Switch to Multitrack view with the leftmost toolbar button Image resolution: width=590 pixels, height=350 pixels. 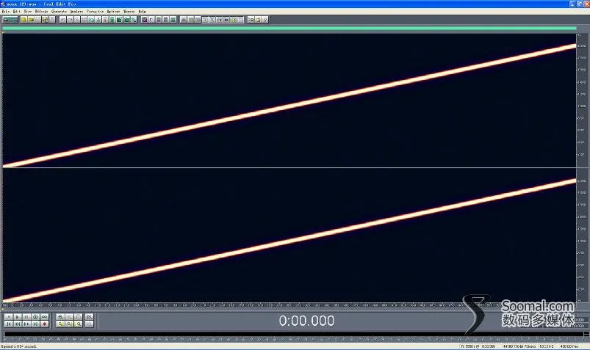coord(10,20)
